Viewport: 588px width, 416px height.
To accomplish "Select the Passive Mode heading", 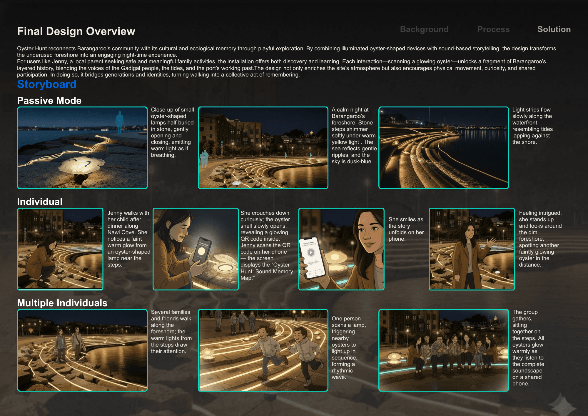I will tap(49, 101).
